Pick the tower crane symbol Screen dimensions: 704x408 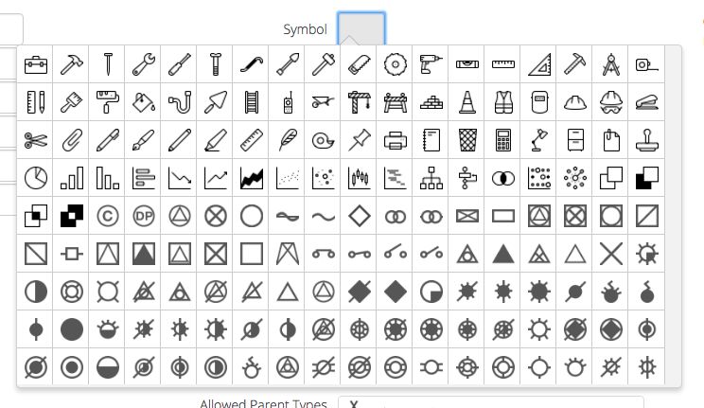tap(360, 102)
